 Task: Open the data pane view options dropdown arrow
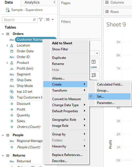coord(53,20)
